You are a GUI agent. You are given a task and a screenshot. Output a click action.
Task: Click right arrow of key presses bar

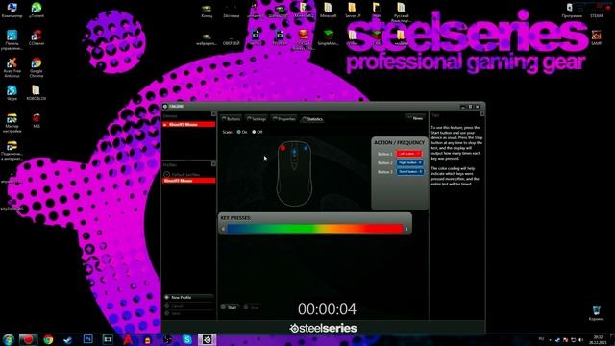tap(406, 229)
